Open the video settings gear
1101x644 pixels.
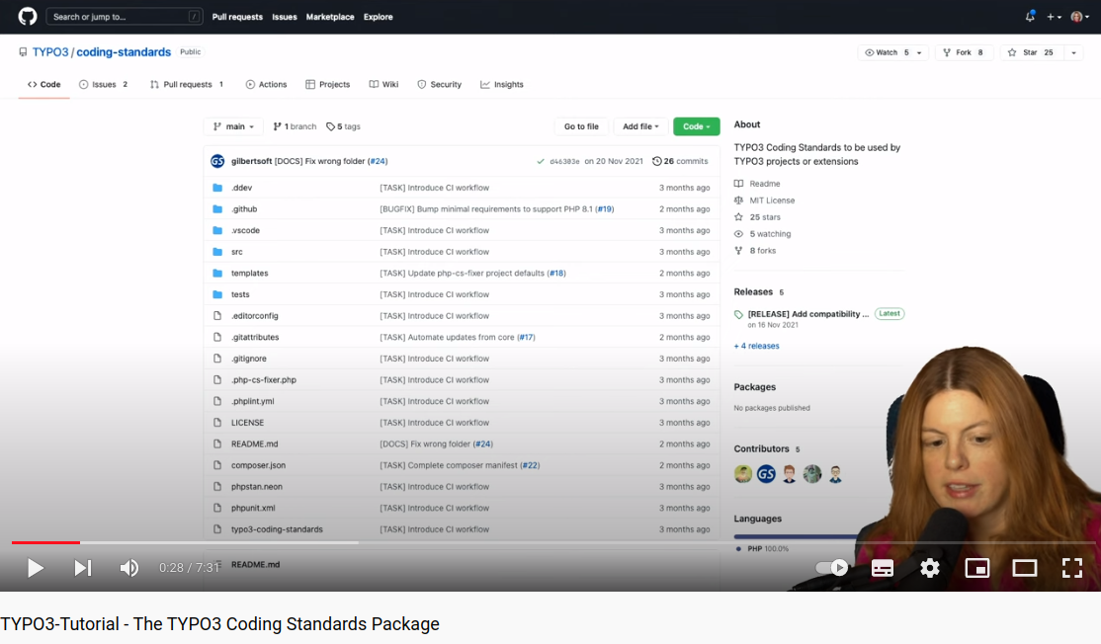[930, 568]
